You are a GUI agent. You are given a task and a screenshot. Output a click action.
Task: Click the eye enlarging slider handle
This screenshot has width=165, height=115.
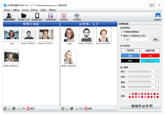[x=137, y=87]
